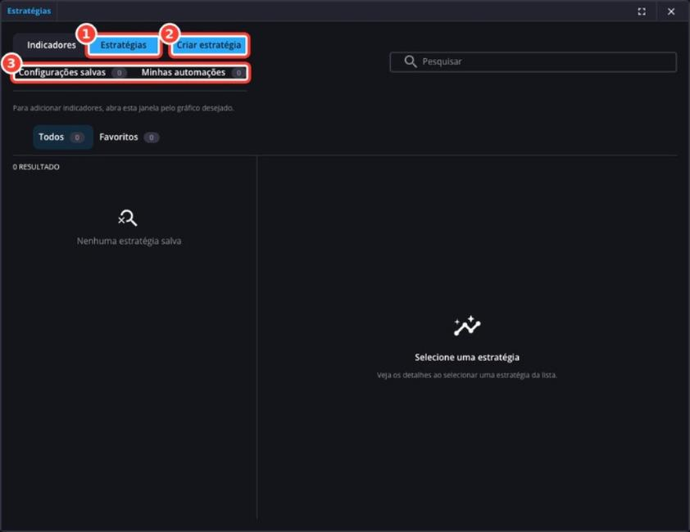Select the Estratégias tab
The height and width of the screenshot is (532, 690).
tap(123, 45)
